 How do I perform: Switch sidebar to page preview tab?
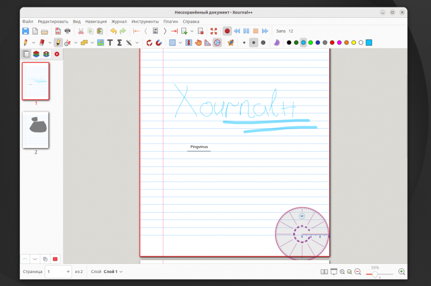point(26,54)
